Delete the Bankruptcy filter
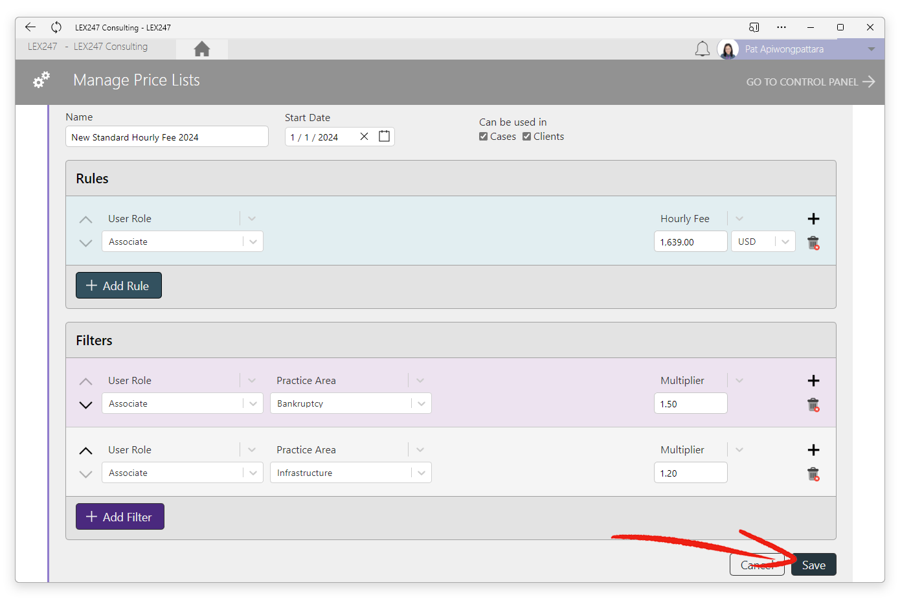Screen dimensions: 900x599 tap(813, 405)
